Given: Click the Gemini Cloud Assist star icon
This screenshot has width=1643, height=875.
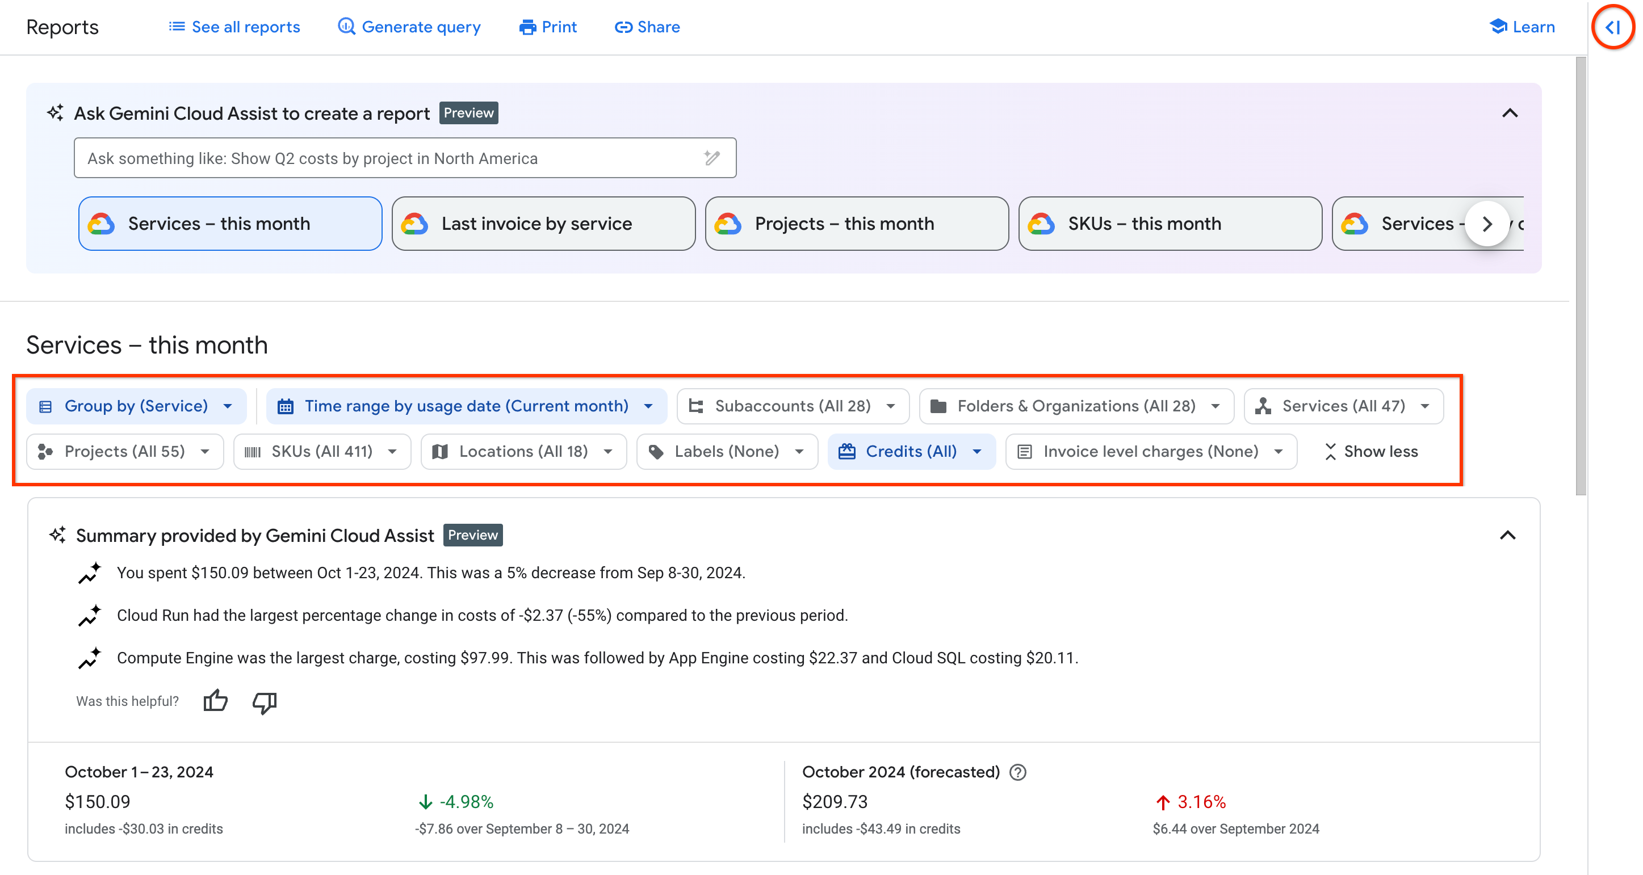Looking at the screenshot, I should (56, 112).
